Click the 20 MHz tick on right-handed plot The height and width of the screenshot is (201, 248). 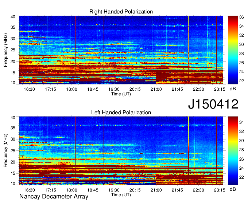point(13,62)
